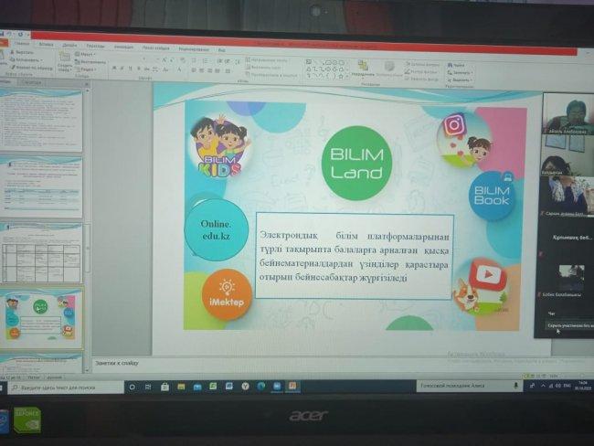Activate Format Painter (Формат по образцу)
Screen dimensions: 594x446
point(31,68)
